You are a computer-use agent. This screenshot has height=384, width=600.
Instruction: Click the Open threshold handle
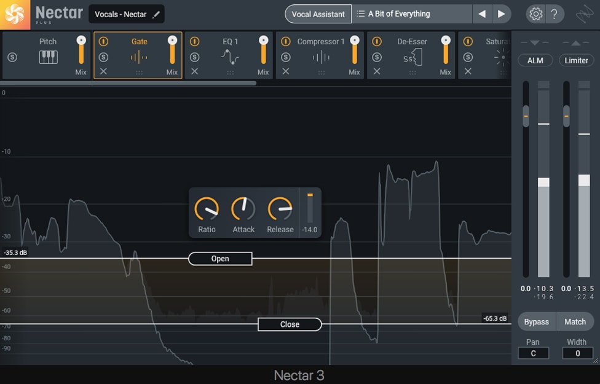pos(220,259)
